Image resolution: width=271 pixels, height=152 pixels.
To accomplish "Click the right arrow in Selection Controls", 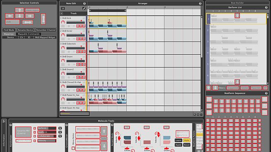I will point(29,16).
